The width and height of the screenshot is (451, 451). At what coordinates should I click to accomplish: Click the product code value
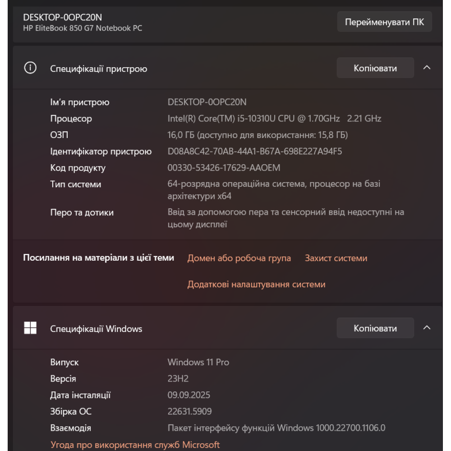coord(224,168)
